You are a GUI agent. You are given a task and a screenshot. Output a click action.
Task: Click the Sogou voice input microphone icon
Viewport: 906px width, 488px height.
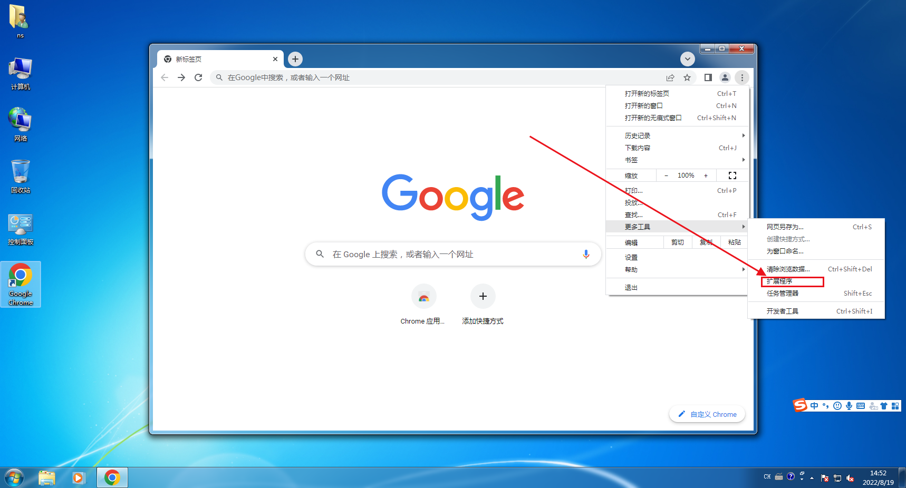tap(849, 406)
